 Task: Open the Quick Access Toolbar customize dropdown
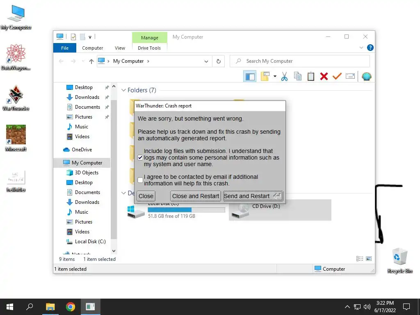[90, 37]
